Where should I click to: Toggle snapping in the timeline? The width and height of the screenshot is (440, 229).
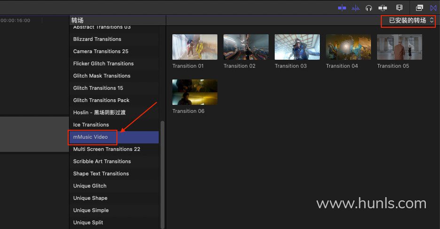pyautogui.click(x=382, y=8)
